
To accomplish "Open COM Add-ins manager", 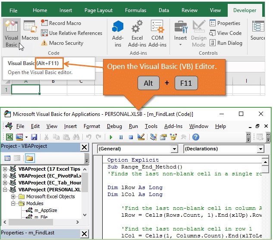I will [157, 34].
